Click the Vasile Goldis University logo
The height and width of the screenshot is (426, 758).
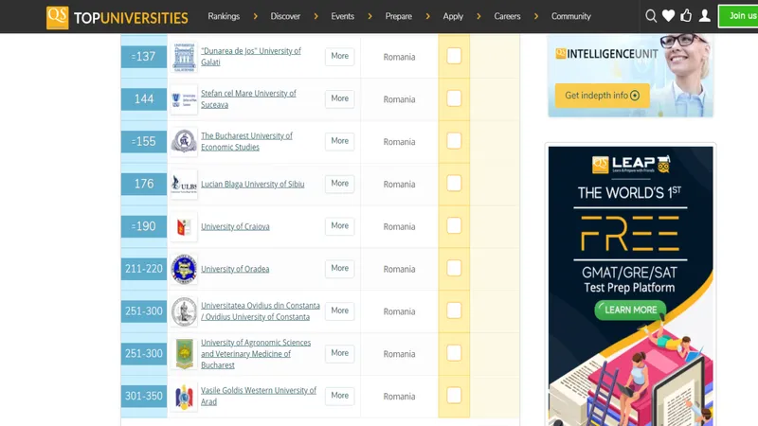[184, 396]
